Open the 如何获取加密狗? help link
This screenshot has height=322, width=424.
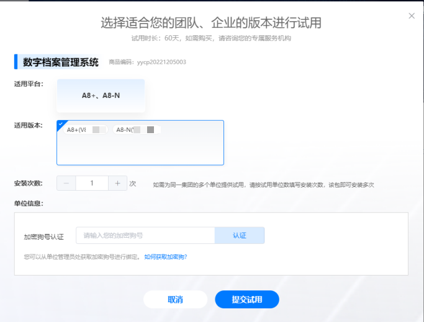(x=166, y=257)
